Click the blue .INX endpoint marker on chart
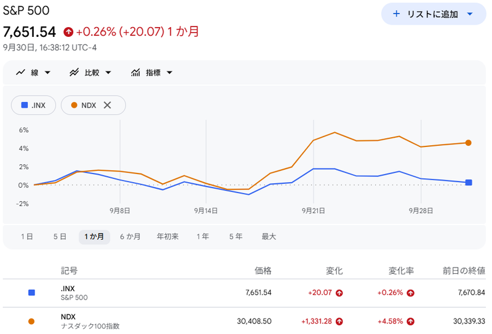Image resolution: width=492 pixels, height=334 pixels. pos(469,183)
